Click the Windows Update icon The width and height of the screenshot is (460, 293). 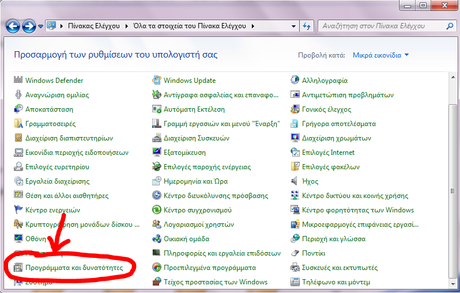click(156, 81)
